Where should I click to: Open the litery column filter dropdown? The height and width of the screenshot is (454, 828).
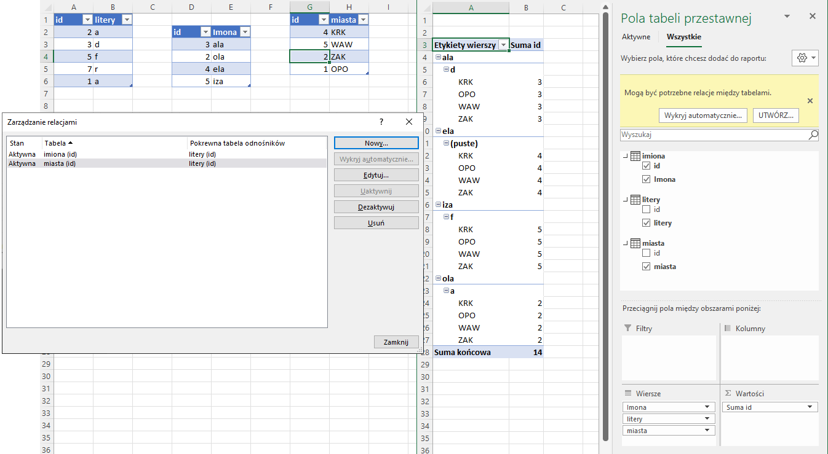click(127, 20)
